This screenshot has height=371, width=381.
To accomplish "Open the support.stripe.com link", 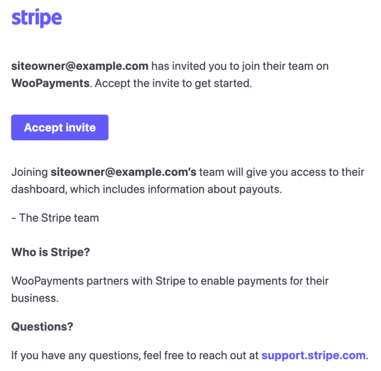I will click(313, 355).
